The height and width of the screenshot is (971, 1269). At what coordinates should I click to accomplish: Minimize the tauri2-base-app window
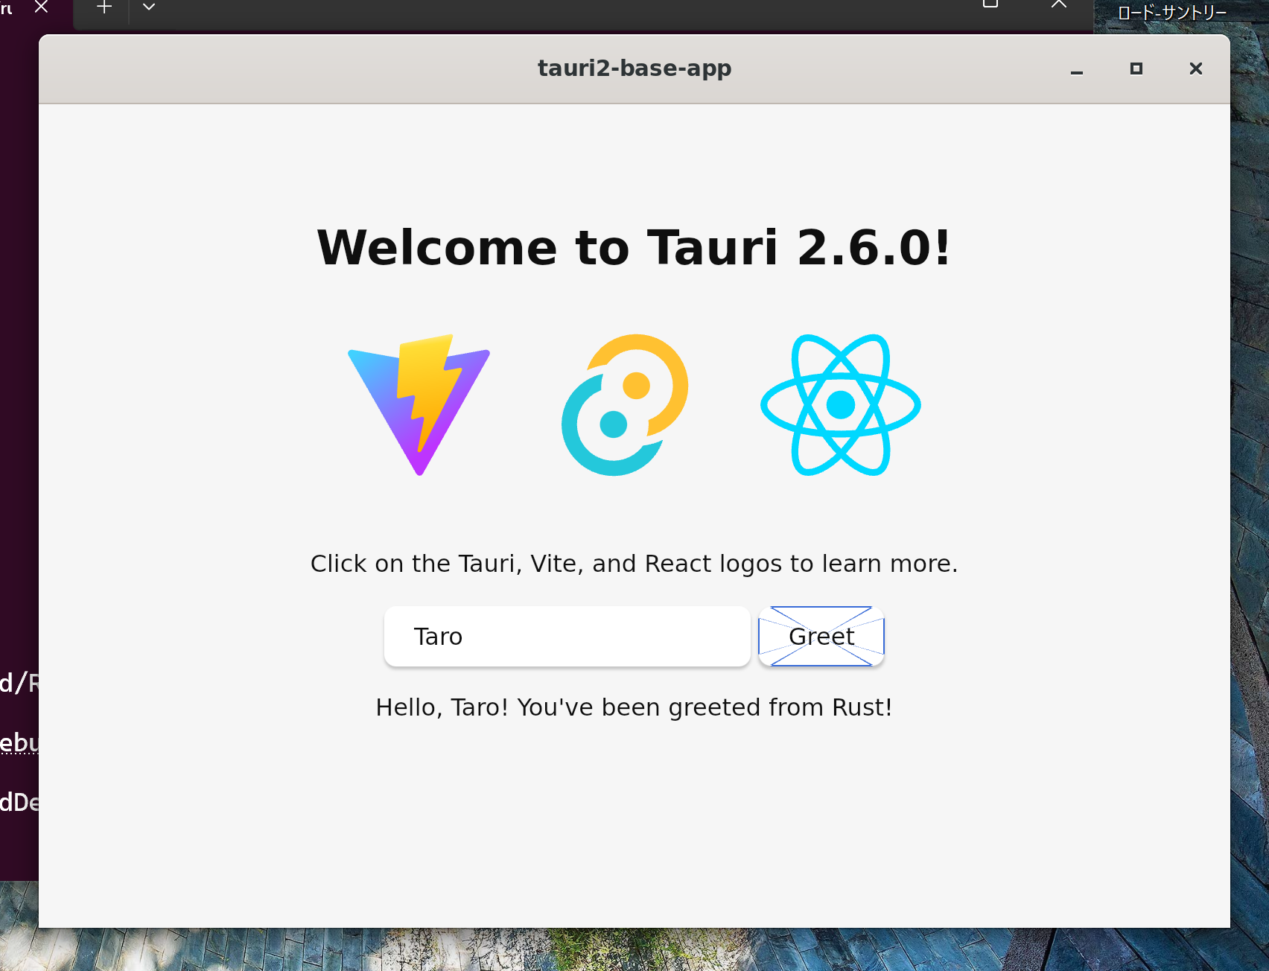[1077, 69]
